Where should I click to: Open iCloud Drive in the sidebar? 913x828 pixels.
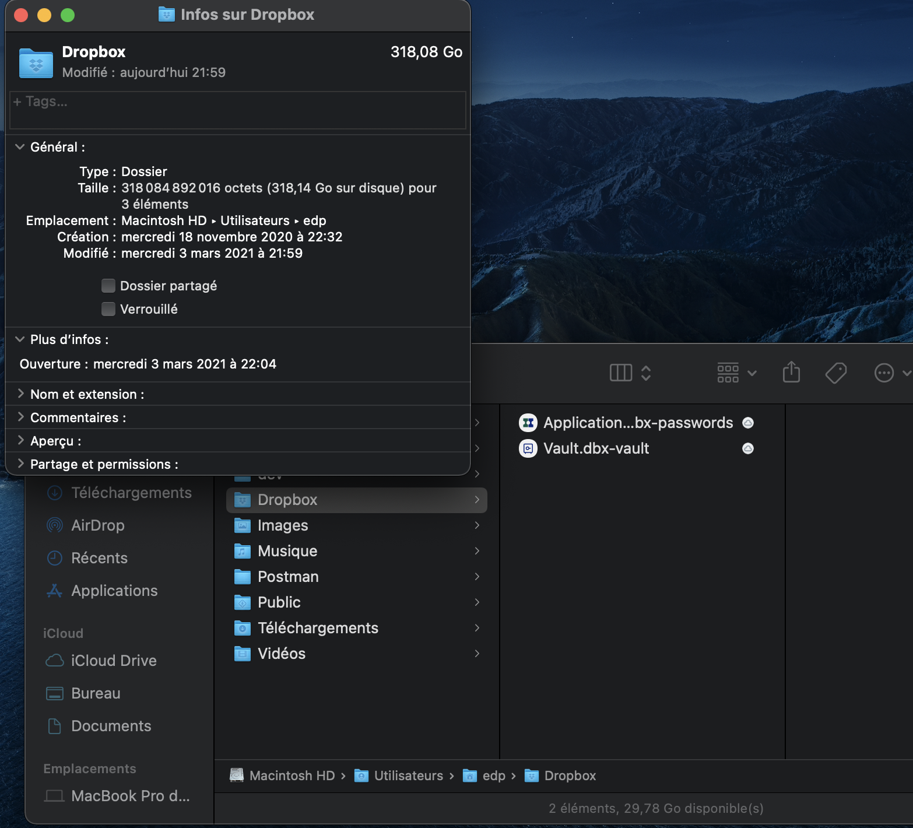point(113,661)
